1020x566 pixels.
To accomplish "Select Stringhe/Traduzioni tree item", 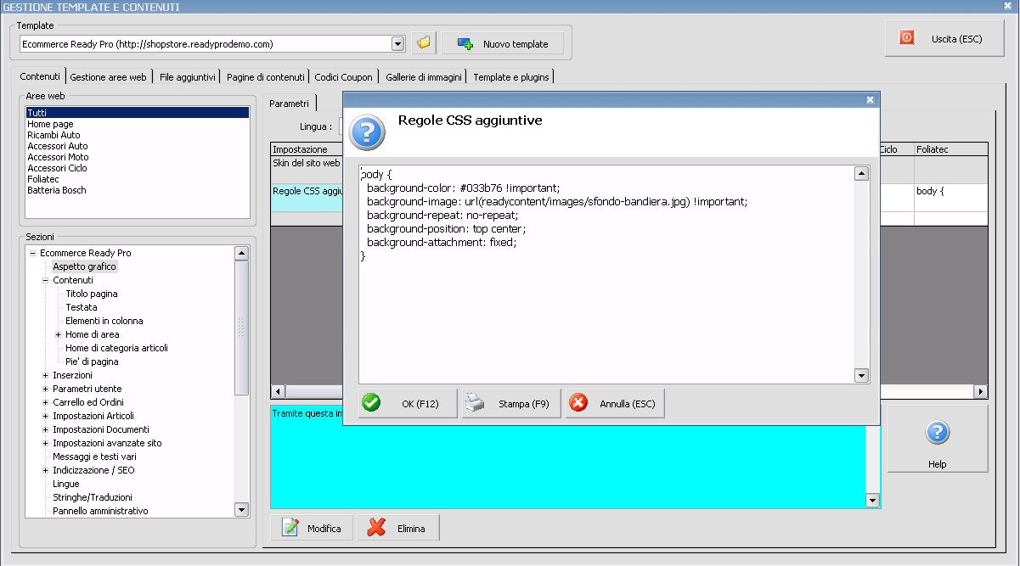I will point(93,497).
